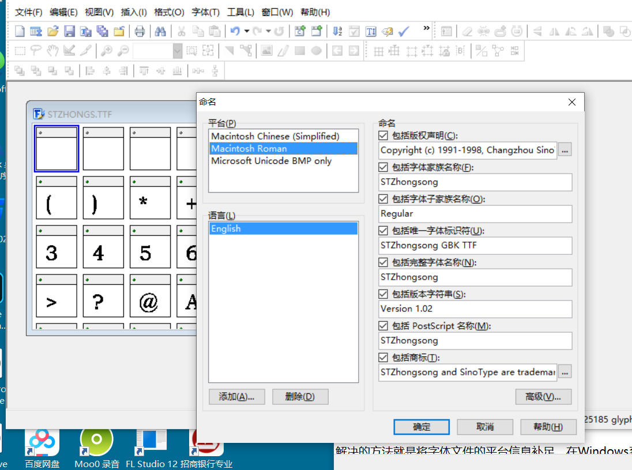Select English in language list
Screen dimensions: 632x470
pyautogui.click(x=283, y=228)
